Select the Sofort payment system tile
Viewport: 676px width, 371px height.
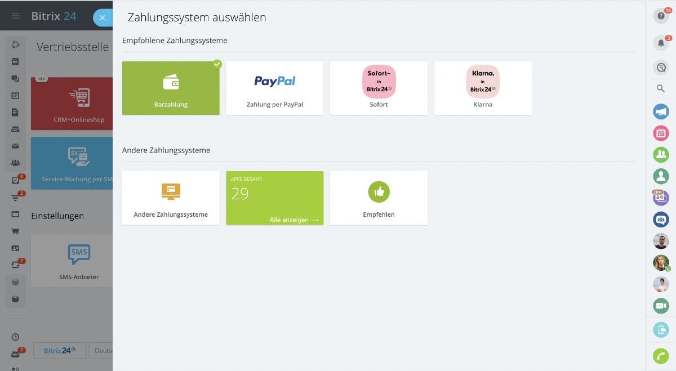(x=379, y=88)
